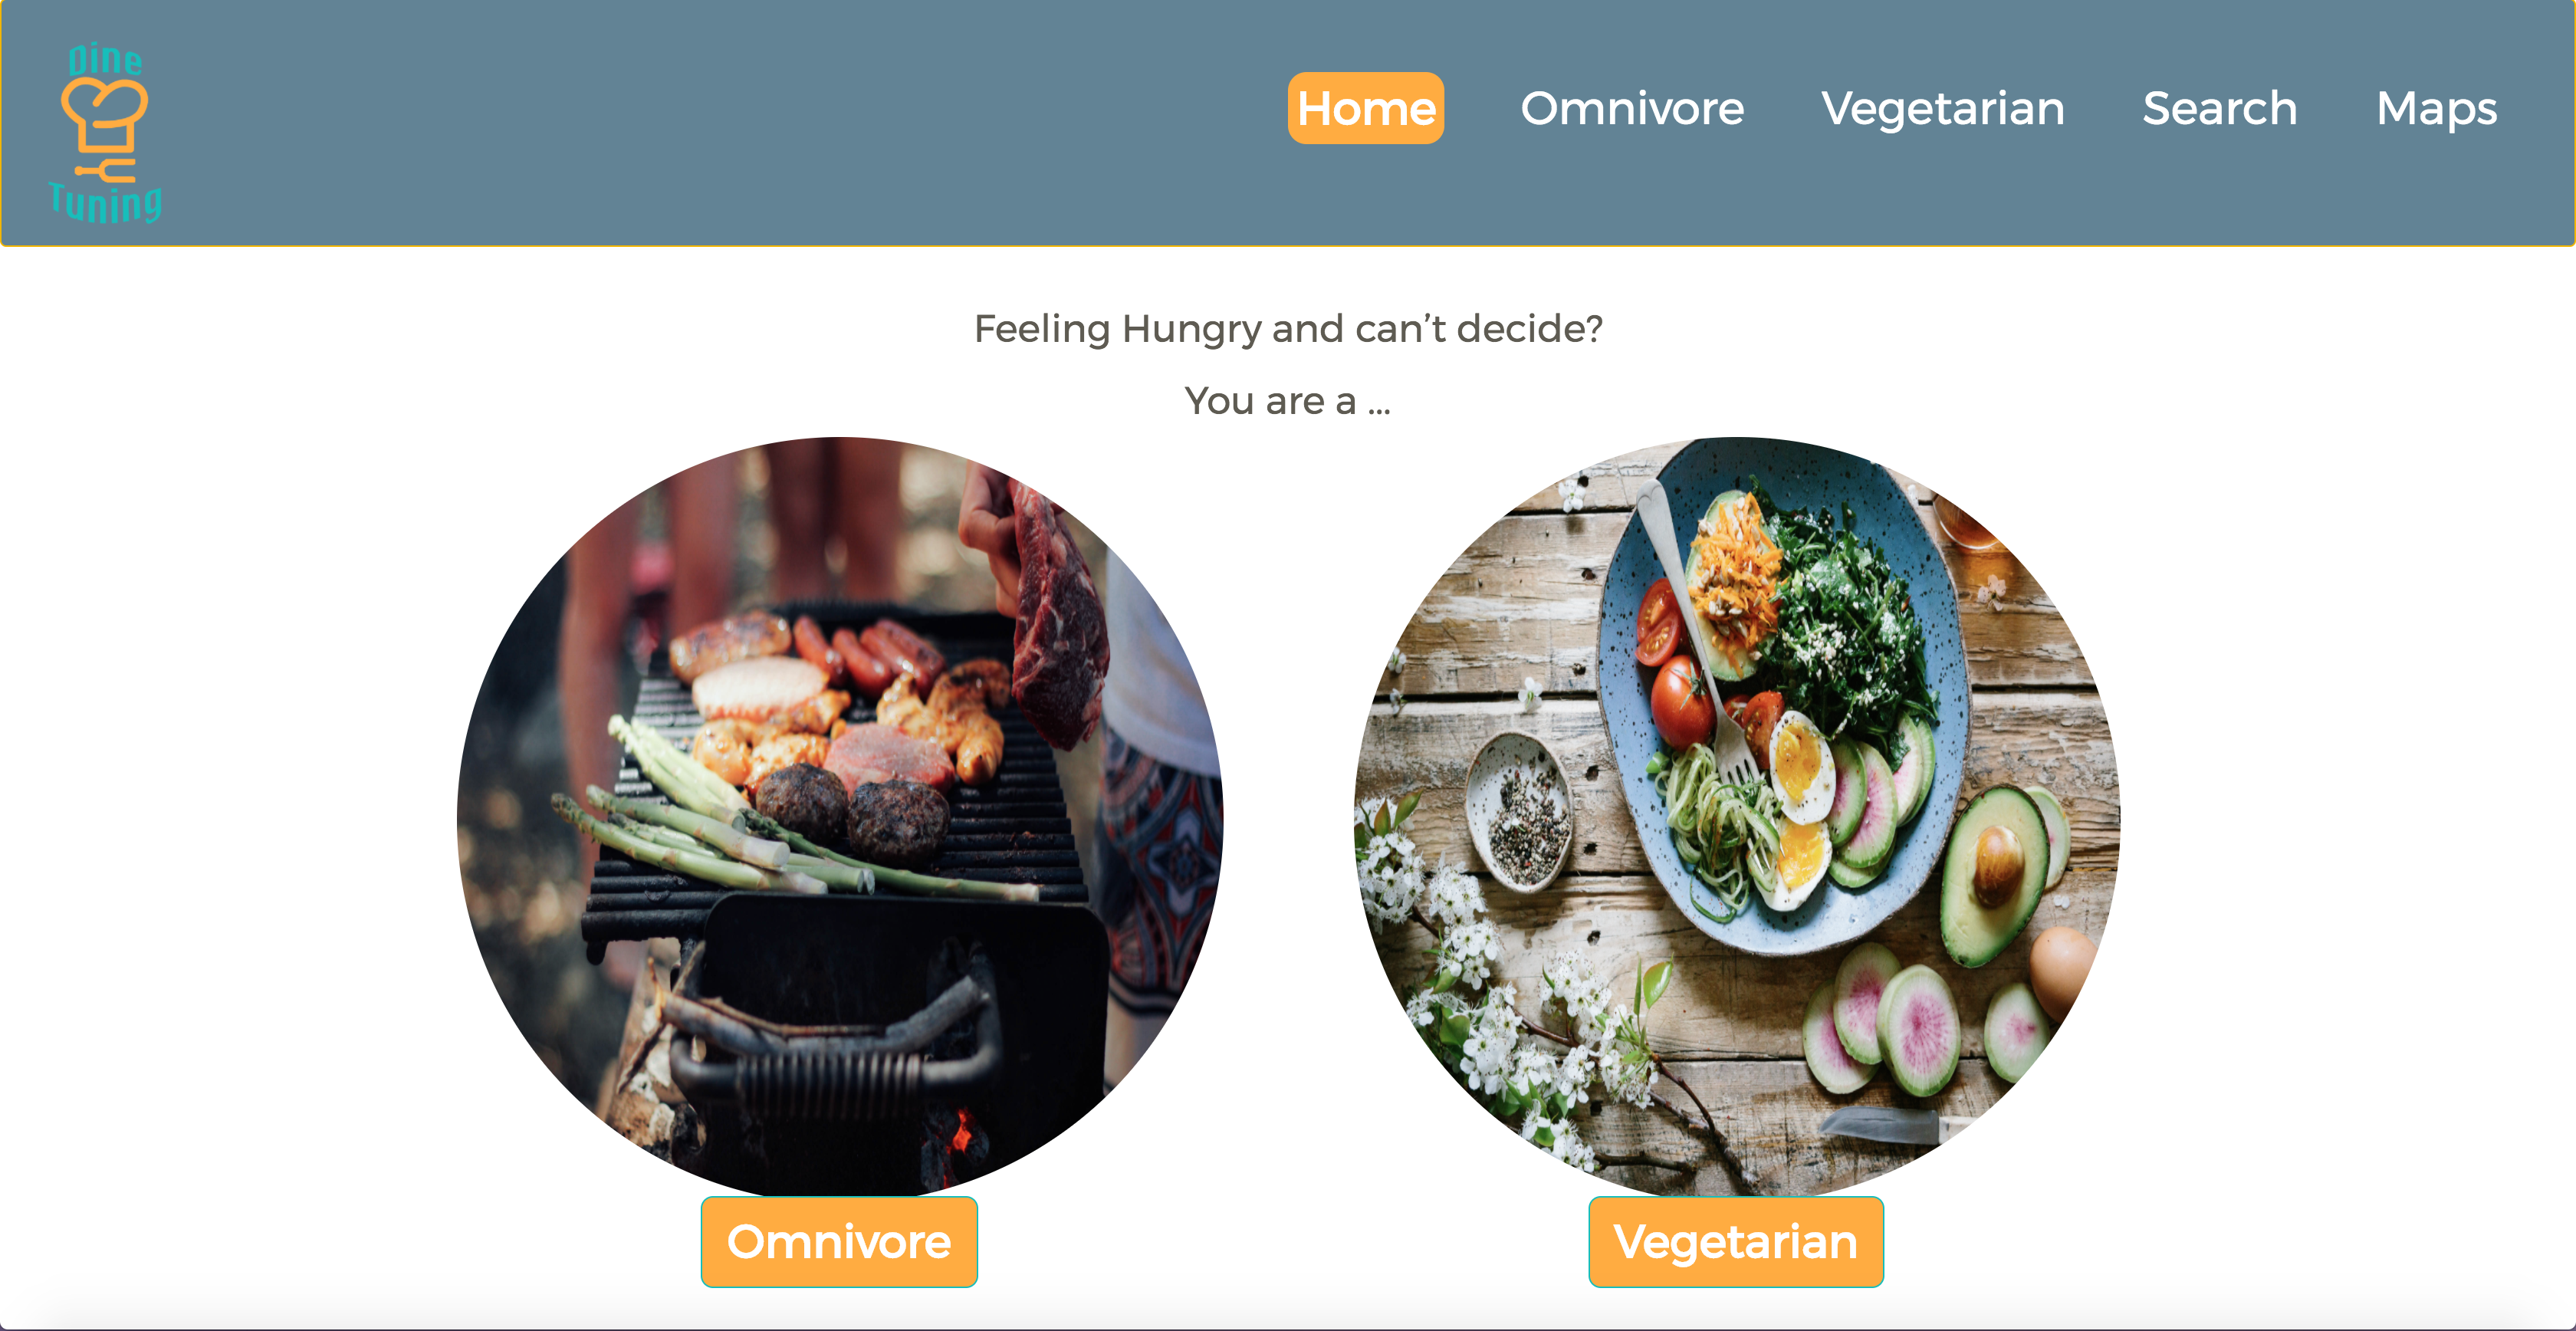This screenshot has width=2576, height=1331.
Task: Open the Home nav item
Action: 1366,108
